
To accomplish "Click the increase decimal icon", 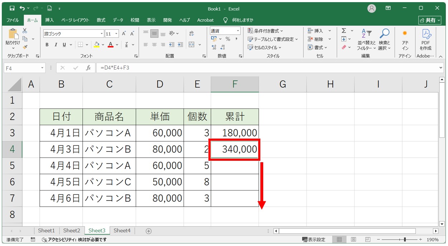I will coord(214,47).
